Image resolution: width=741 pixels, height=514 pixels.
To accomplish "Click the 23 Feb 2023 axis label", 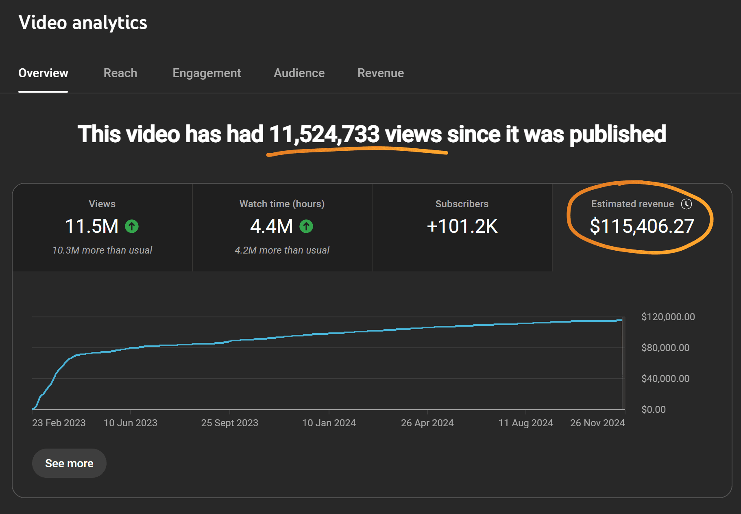I will pos(59,423).
